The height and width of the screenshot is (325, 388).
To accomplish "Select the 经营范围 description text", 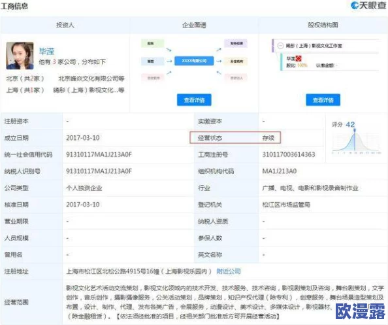I will click(225, 302).
